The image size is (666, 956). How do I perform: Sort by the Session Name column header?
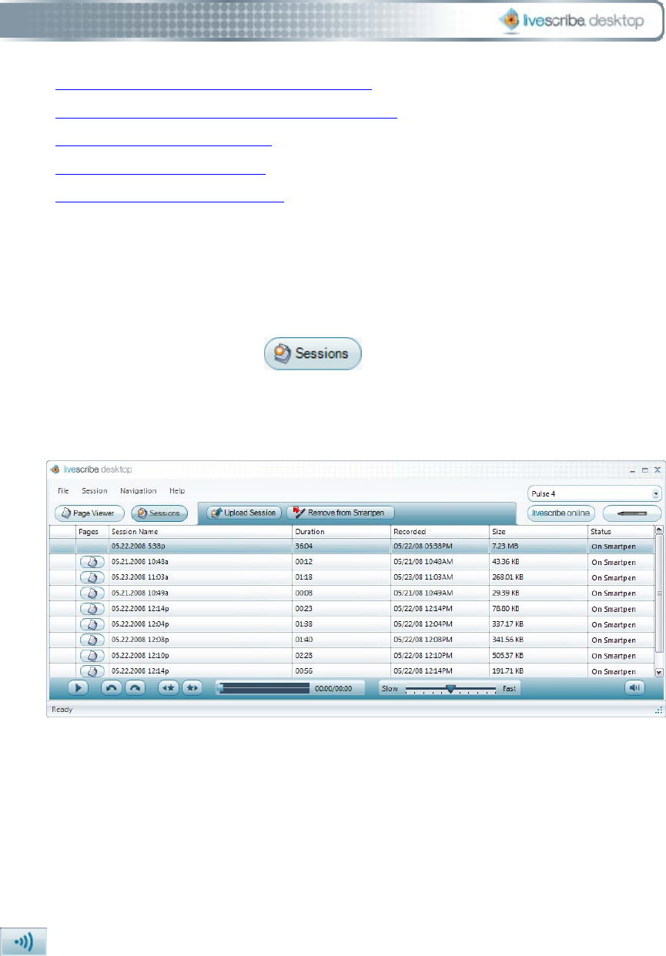[x=200, y=531]
